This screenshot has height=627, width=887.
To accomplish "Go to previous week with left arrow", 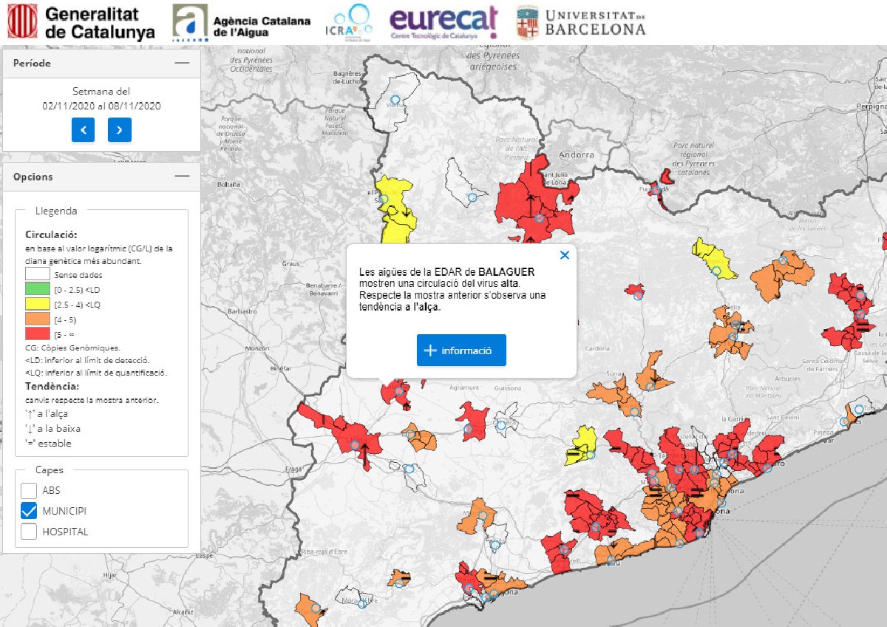I will click(x=84, y=130).
